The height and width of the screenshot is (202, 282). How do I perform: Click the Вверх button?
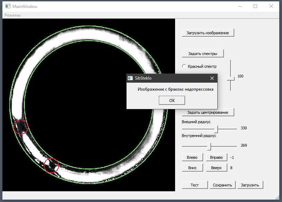[217, 168]
